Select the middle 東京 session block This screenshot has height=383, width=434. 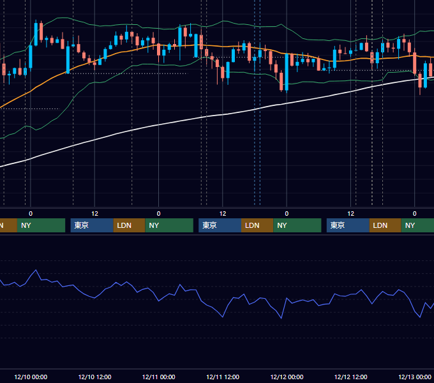coord(220,225)
